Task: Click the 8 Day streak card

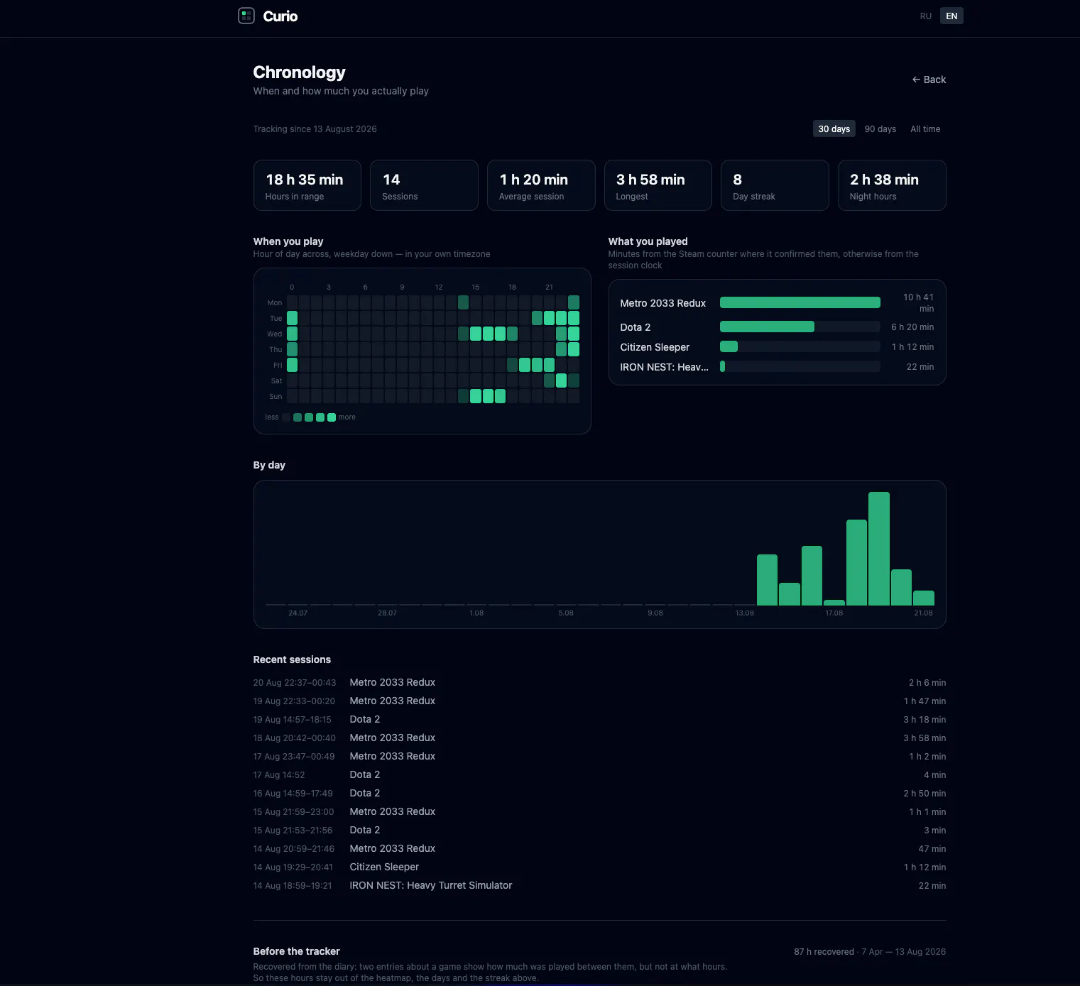Action: [775, 185]
